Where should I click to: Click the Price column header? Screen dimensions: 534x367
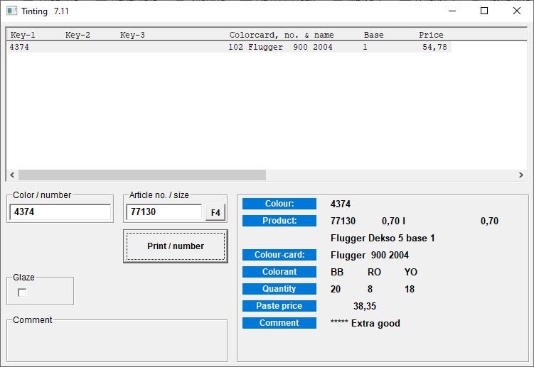coord(431,35)
